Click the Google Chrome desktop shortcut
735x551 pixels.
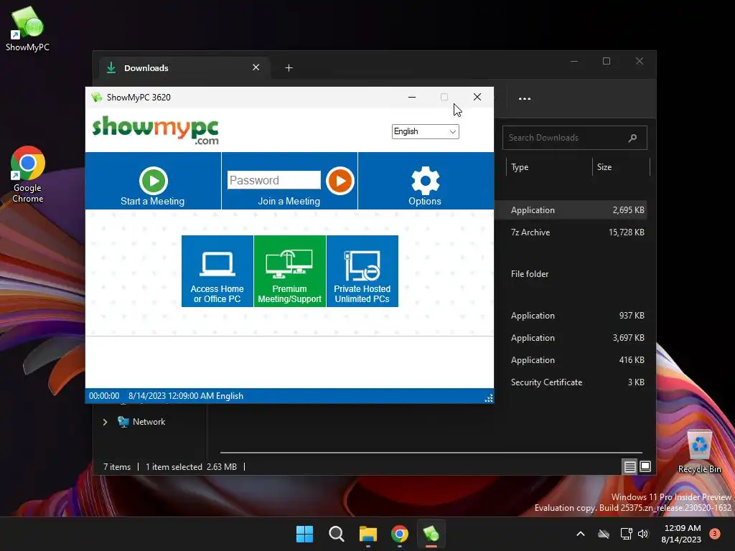tap(28, 174)
